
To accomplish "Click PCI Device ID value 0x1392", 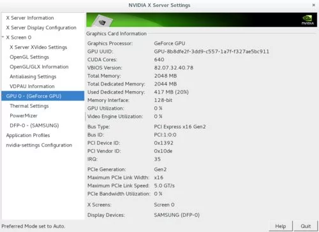I will [x=163, y=143].
